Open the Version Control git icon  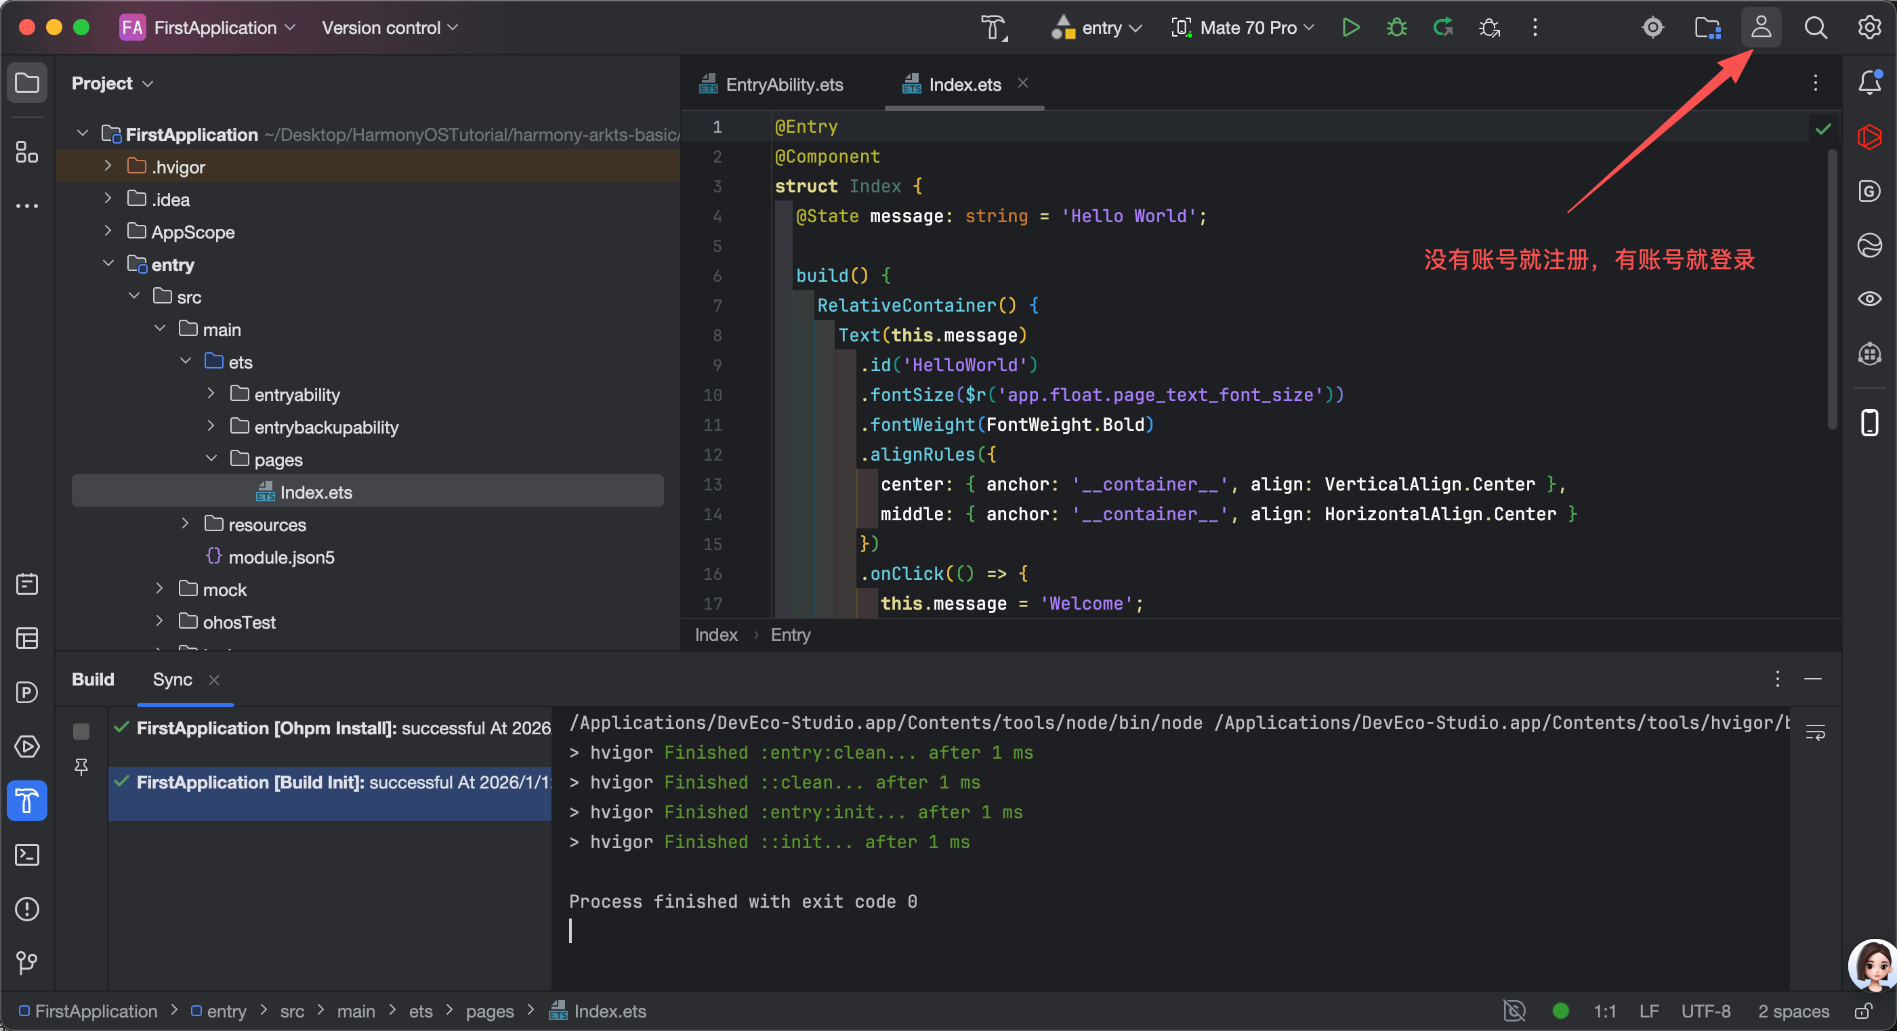point(27,963)
